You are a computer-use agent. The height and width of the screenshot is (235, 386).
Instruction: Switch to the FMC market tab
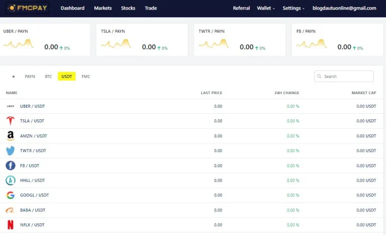[86, 76]
